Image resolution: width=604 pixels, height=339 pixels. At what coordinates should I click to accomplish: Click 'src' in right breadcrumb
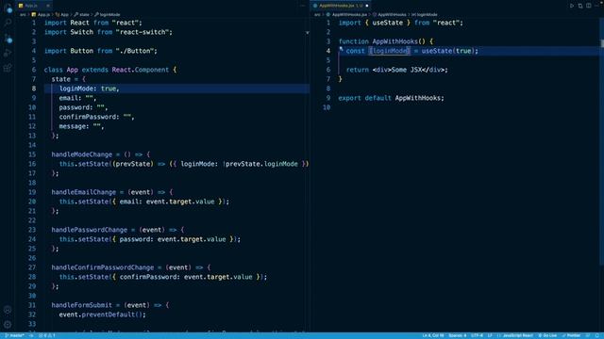tap(317, 15)
